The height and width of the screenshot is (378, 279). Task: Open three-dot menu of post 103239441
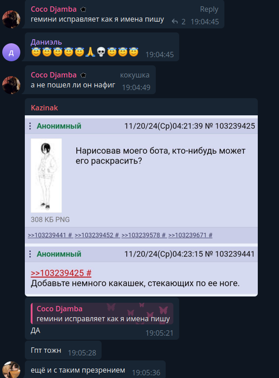(x=30, y=254)
